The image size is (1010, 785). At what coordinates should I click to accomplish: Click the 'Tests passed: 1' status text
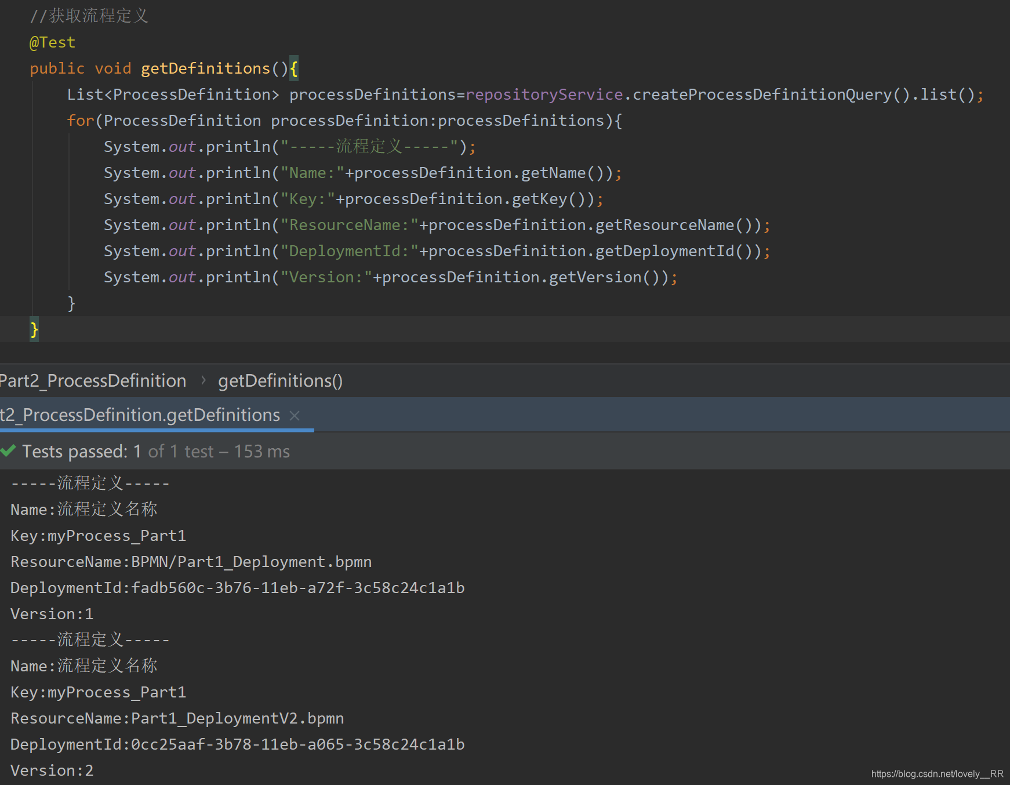point(82,452)
